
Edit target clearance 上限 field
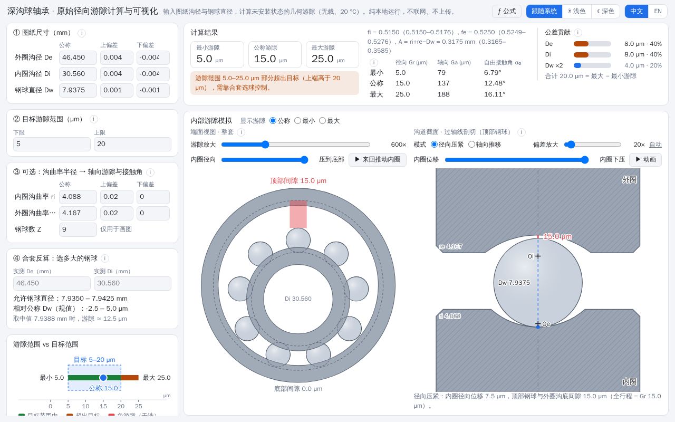coord(132,144)
